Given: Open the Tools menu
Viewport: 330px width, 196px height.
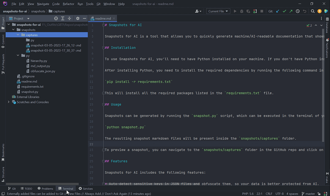Looking at the screenshot, I should pos(90,4).
